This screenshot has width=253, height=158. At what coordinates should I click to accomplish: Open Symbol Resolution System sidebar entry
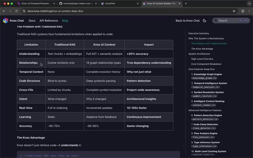coord(207,94)
